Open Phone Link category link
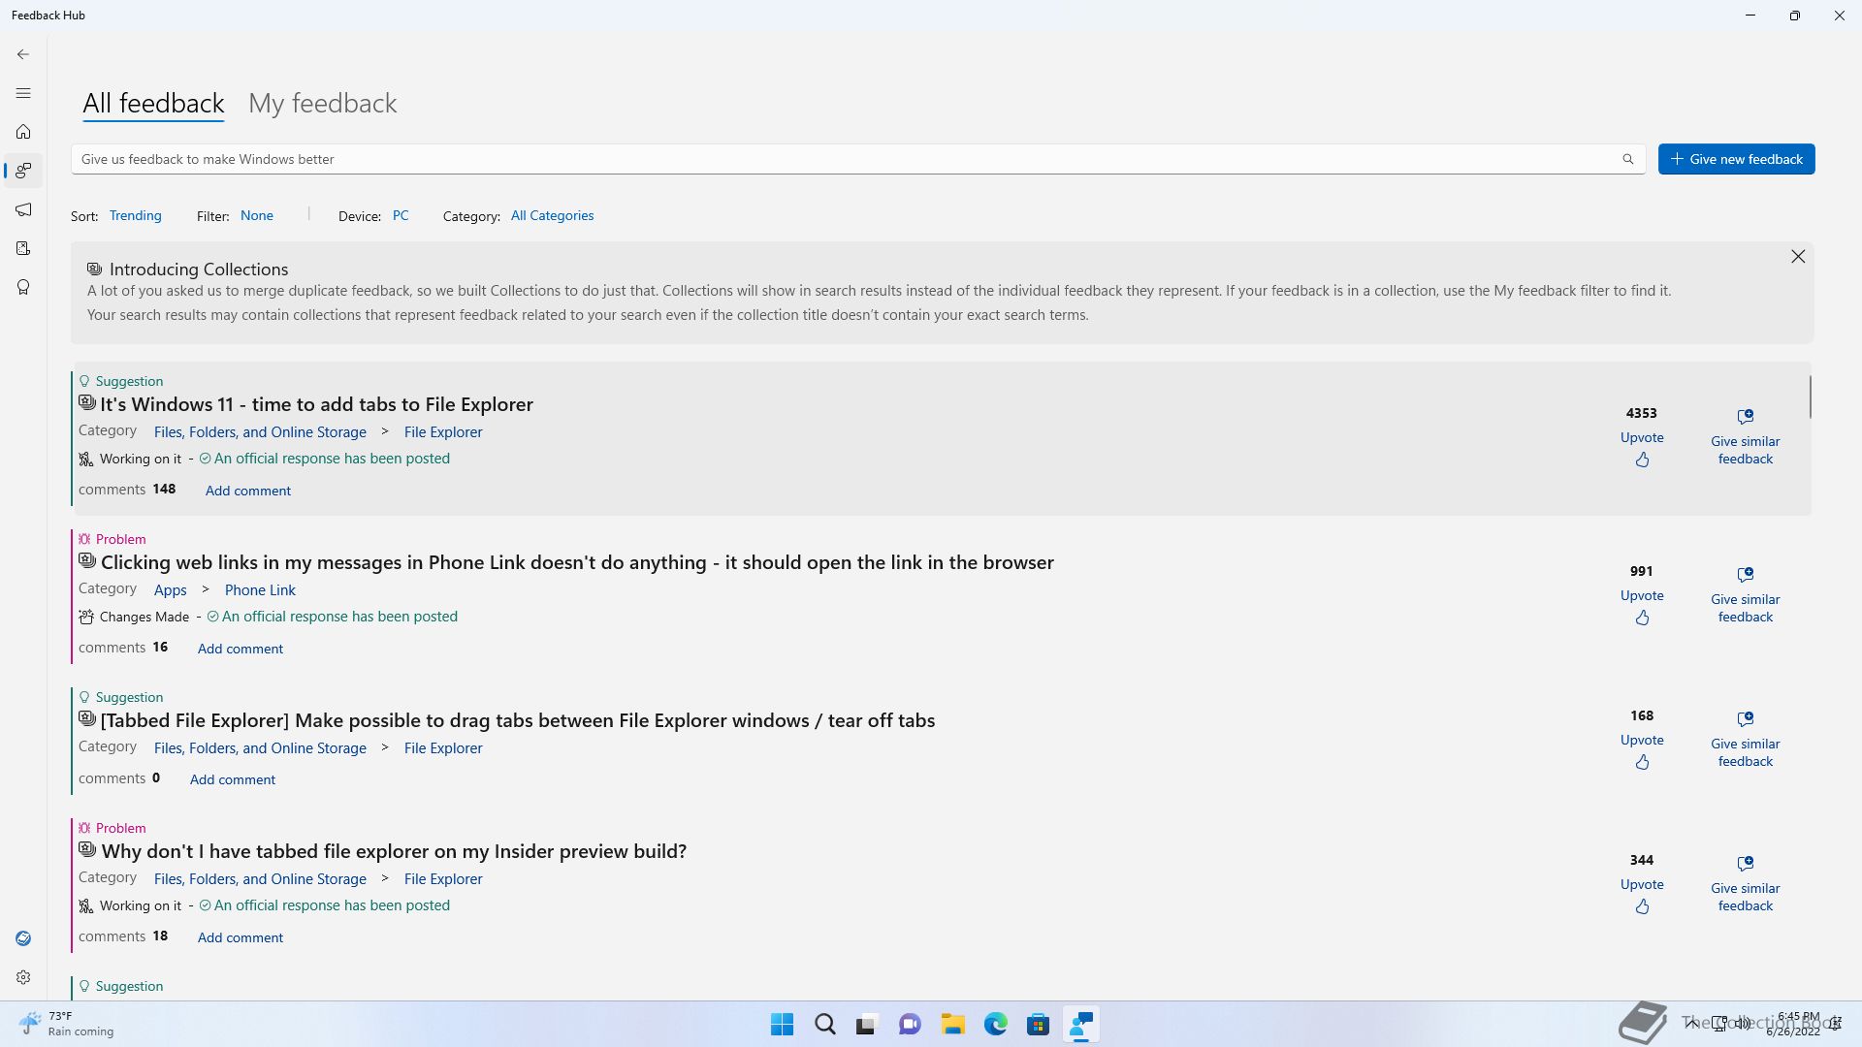This screenshot has width=1862, height=1047. (260, 589)
